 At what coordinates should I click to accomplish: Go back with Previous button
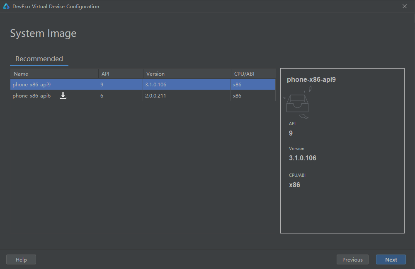tap(352, 259)
